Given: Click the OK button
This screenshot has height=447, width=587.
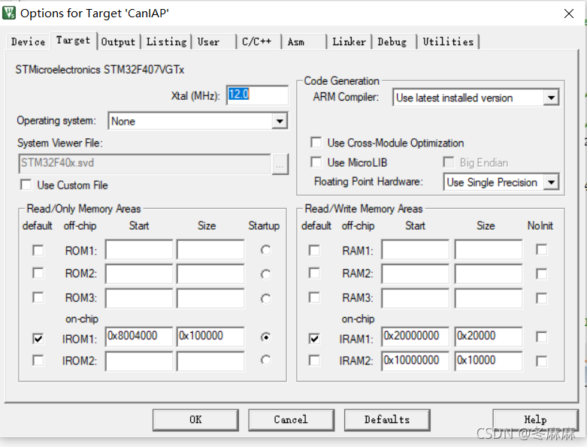Looking at the screenshot, I should [195, 420].
